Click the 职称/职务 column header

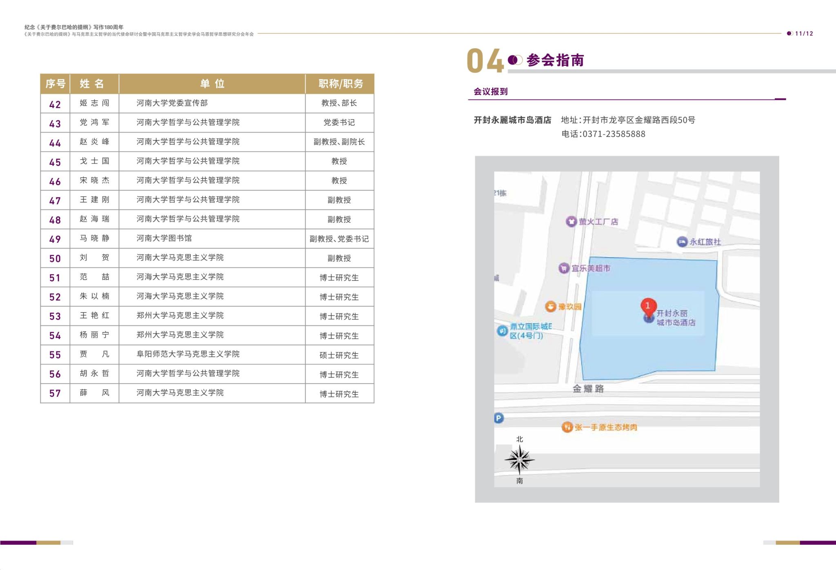tap(340, 84)
